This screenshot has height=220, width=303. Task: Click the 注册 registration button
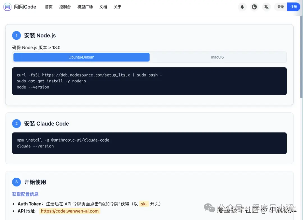click(x=293, y=7)
